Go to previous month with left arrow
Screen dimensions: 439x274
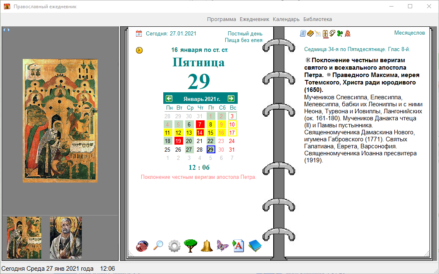coord(169,98)
